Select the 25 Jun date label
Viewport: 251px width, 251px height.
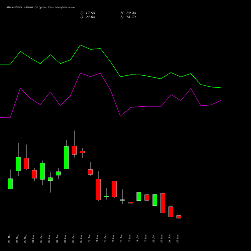[178, 239]
